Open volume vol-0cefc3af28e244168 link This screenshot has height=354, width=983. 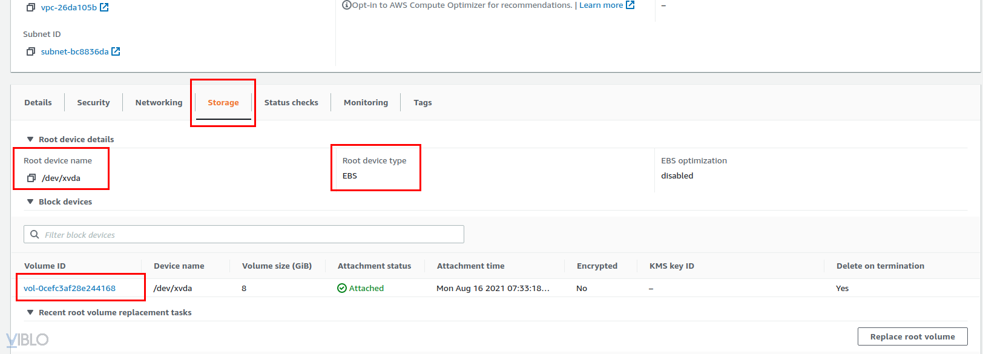click(70, 288)
